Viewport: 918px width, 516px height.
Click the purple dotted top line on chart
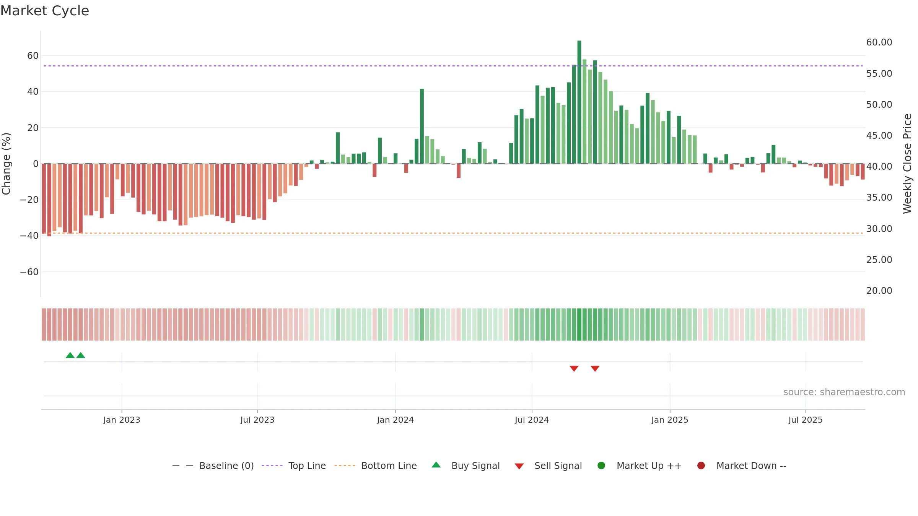[453, 66]
